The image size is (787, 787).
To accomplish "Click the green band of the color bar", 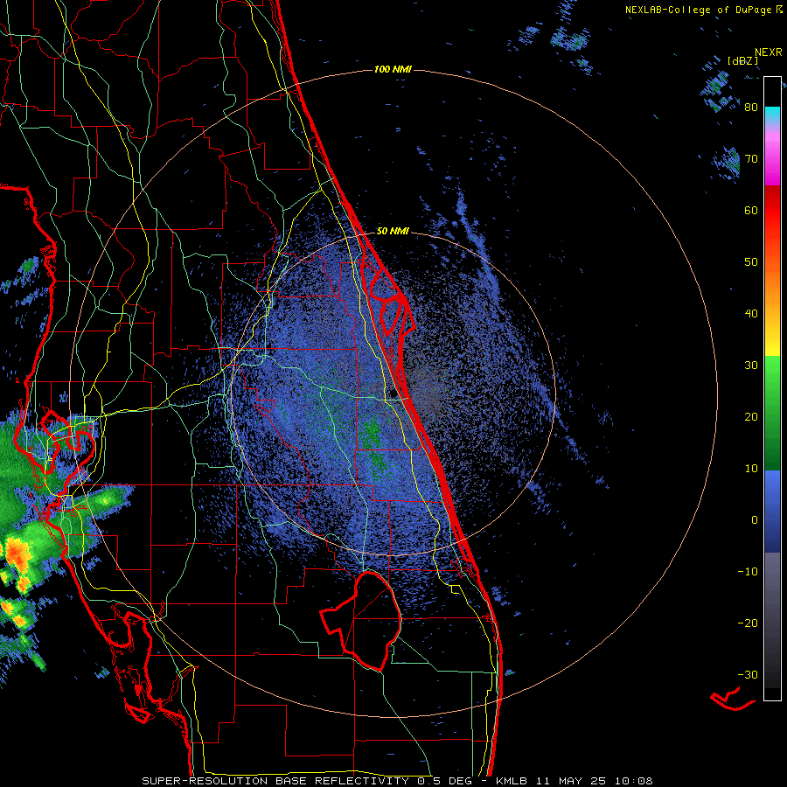I will 772,413.
